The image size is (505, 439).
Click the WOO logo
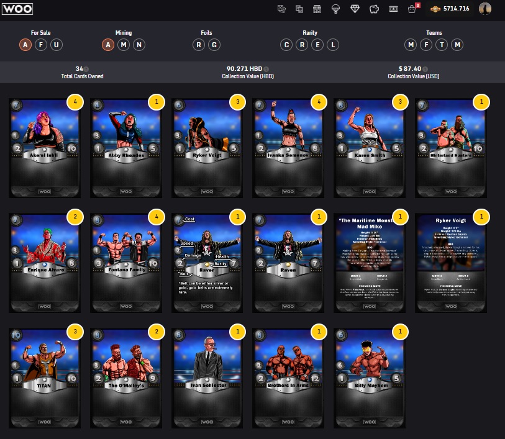(17, 9)
